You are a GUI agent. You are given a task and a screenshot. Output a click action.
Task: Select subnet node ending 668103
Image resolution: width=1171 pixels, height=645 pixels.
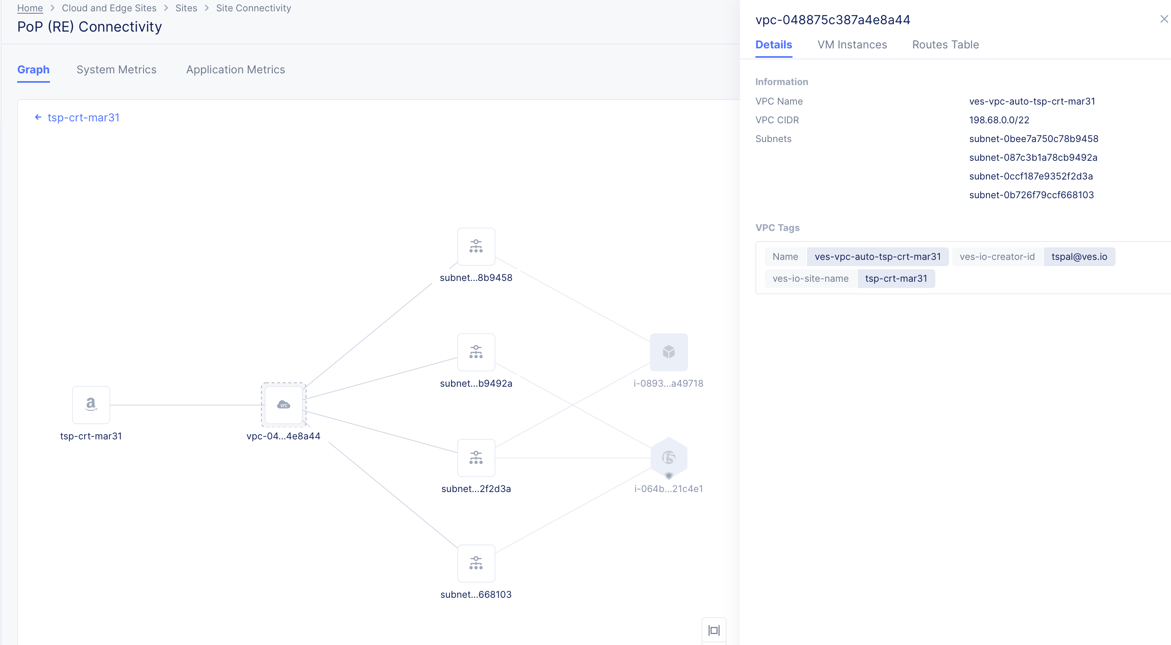476,563
